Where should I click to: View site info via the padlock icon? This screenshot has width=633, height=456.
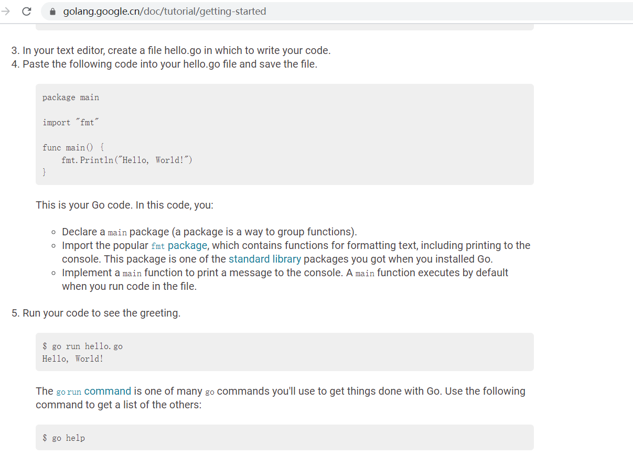(x=52, y=12)
